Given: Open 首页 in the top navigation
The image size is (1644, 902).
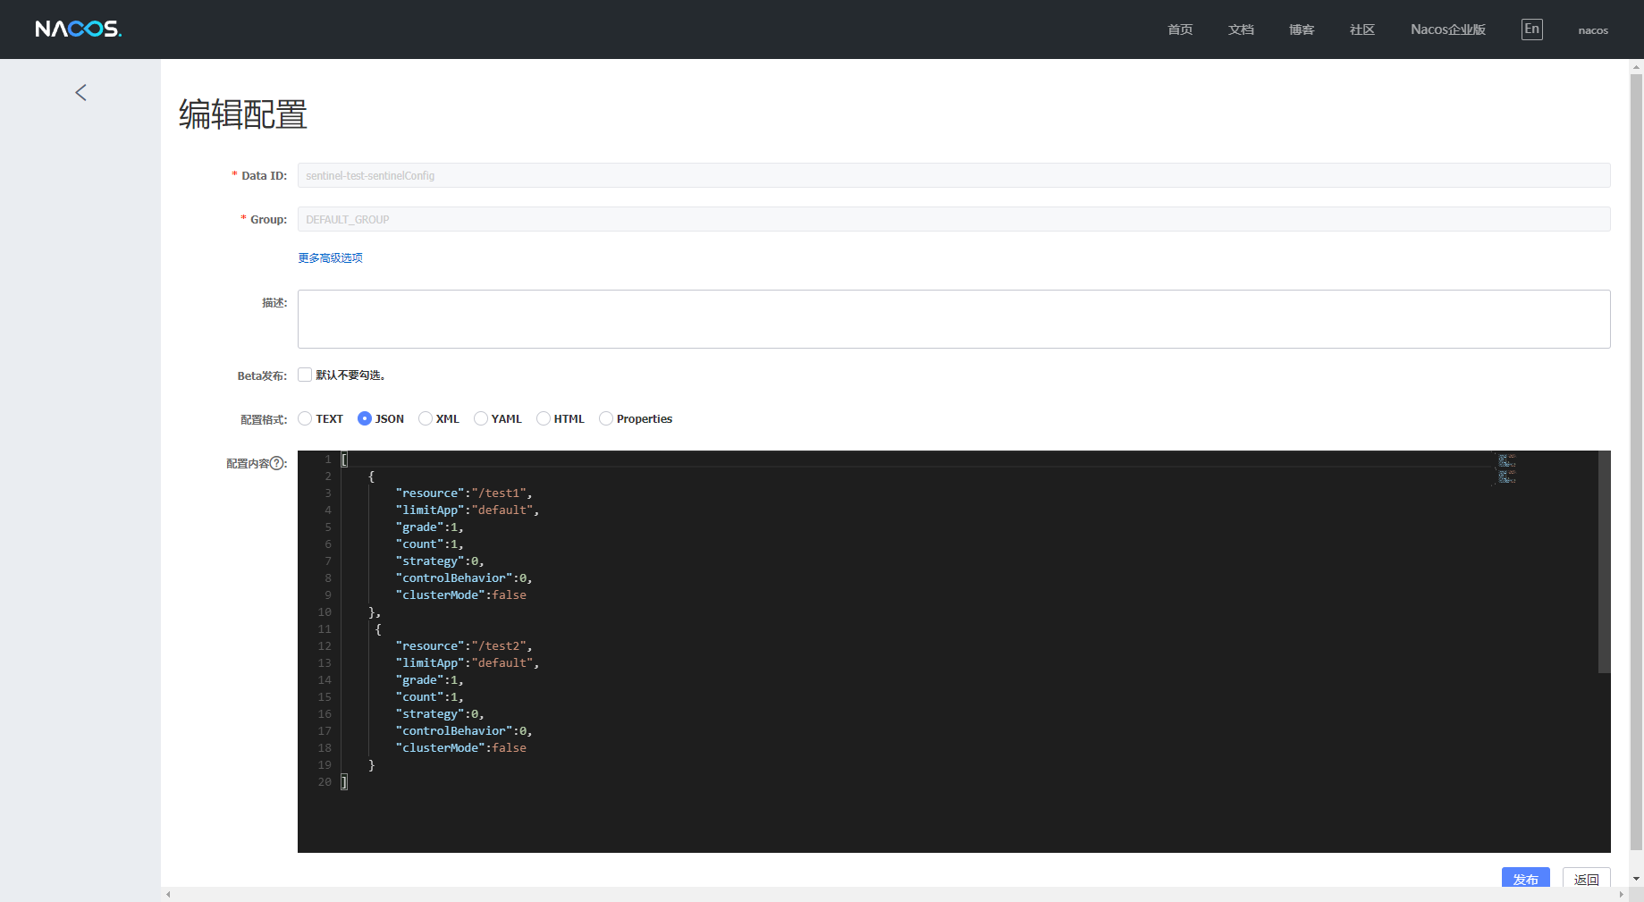Looking at the screenshot, I should (1180, 30).
